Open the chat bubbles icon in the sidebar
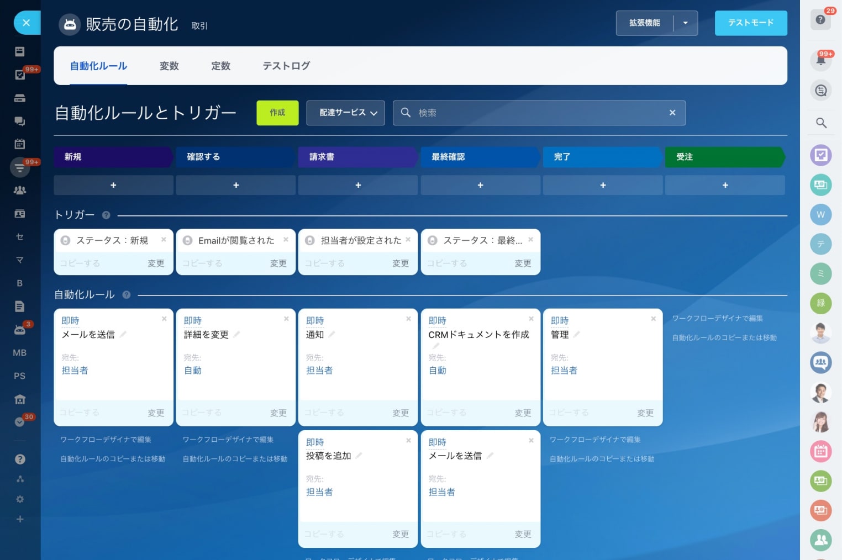 coord(20,121)
